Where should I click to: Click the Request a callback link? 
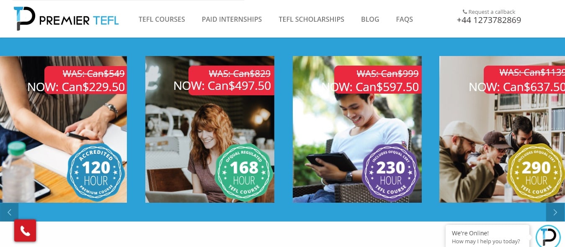492,12
